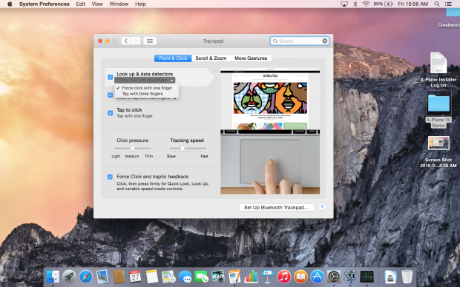This screenshot has height=287, width=460.
Task: Switch to Point & Click tab
Action: (x=173, y=58)
